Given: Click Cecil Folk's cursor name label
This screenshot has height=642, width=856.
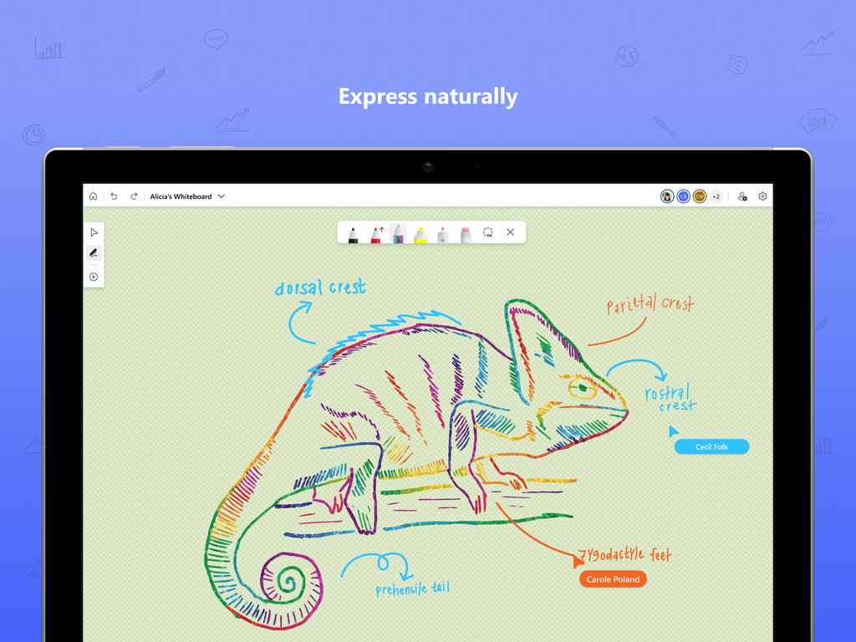Looking at the screenshot, I should [x=711, y=446].
